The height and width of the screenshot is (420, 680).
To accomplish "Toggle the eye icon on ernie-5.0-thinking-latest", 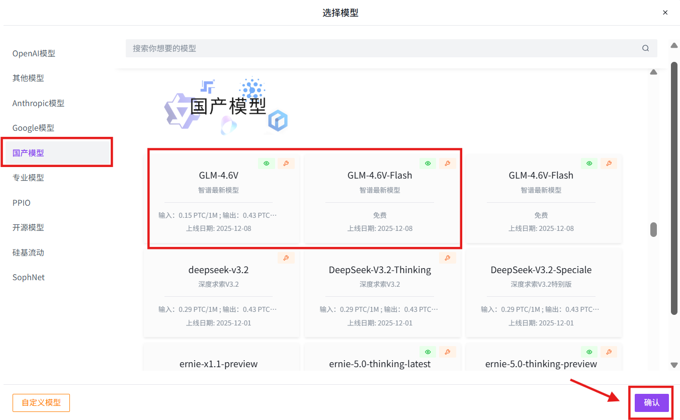I will click(428, 352).
